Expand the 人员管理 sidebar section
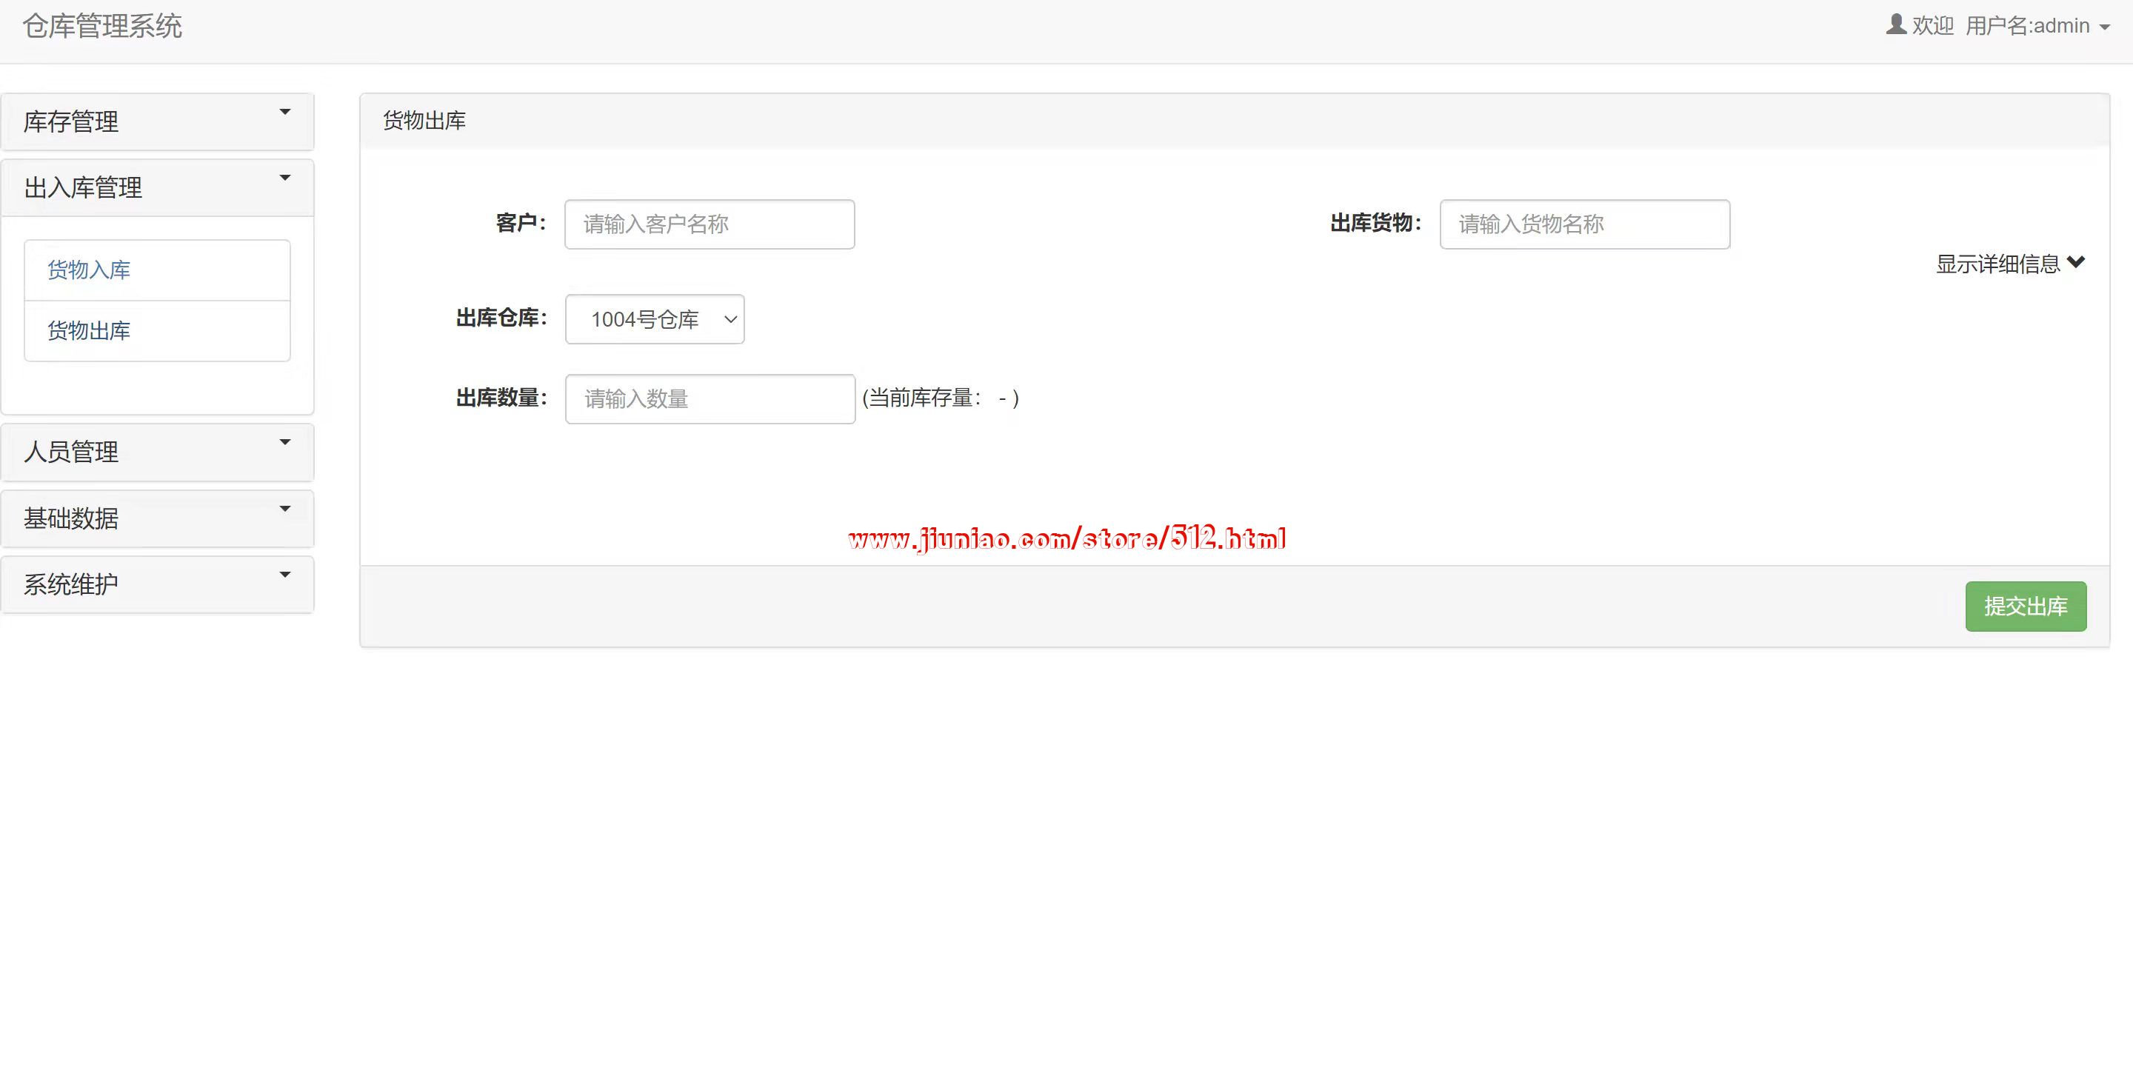Image resolution: width=2133 pixels, height=1079 pixels. coord(71,452)
